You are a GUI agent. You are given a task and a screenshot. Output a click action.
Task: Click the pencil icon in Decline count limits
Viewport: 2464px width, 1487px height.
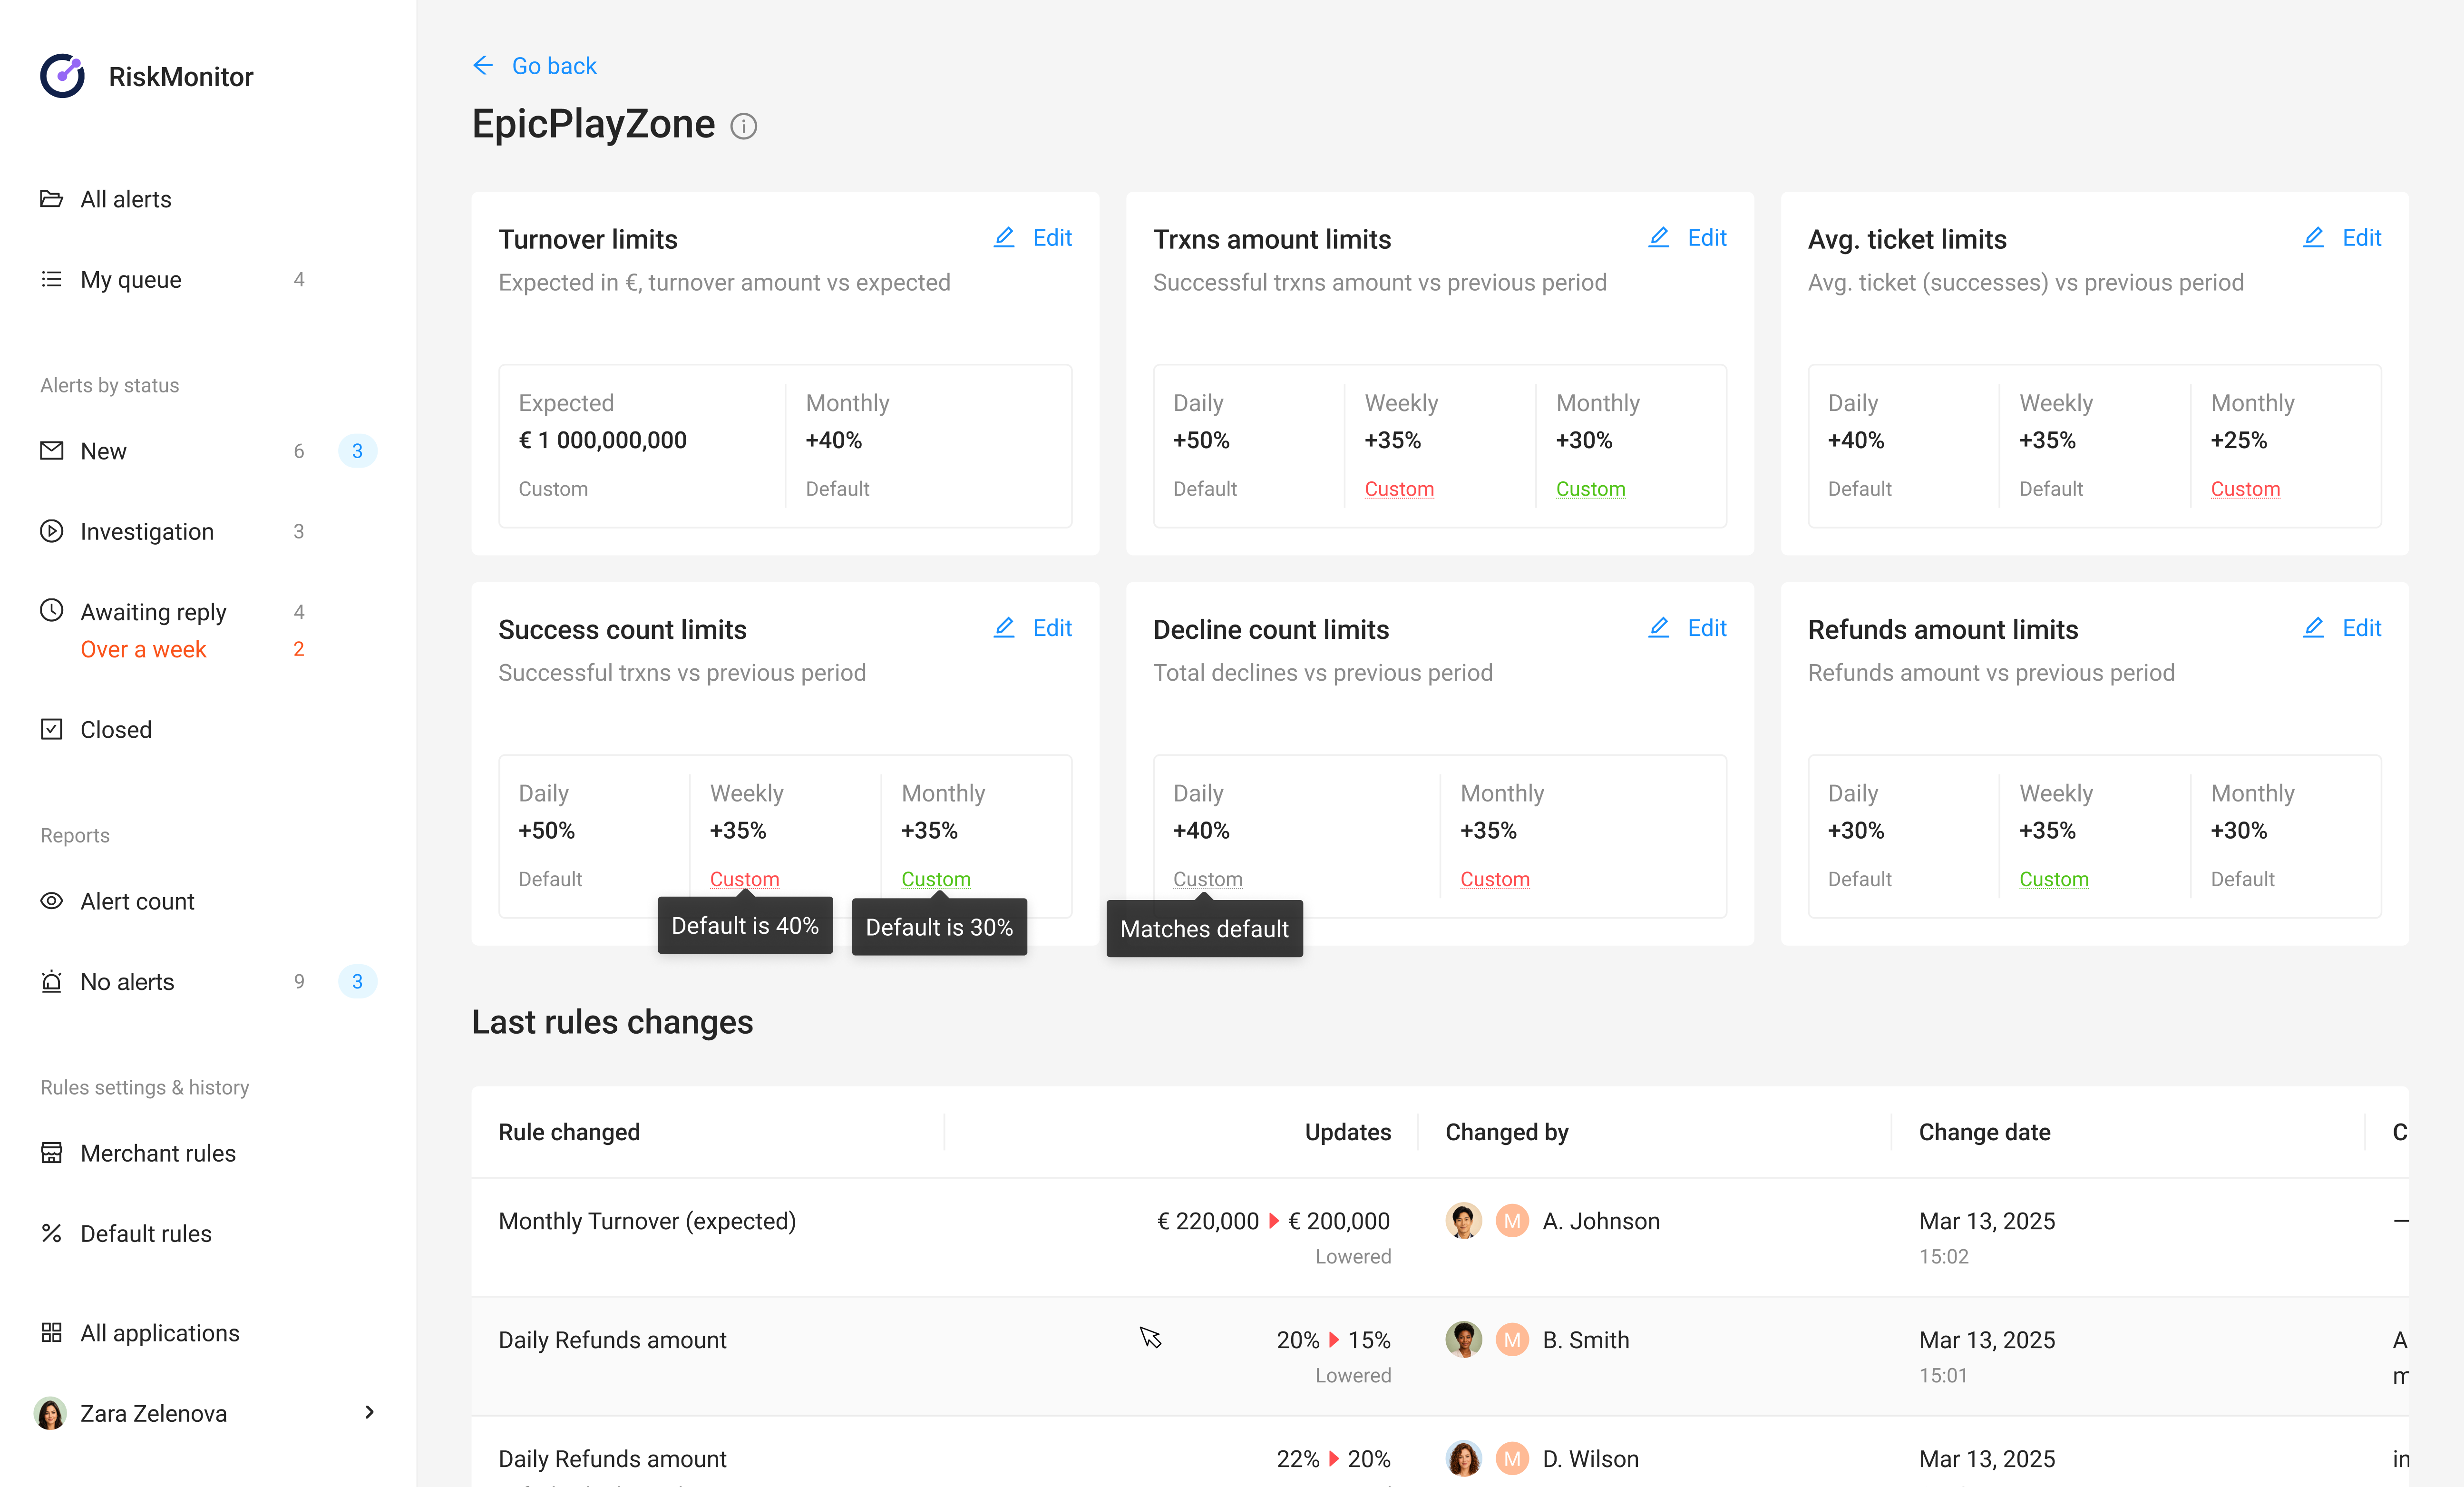(x=1658, y=627)
